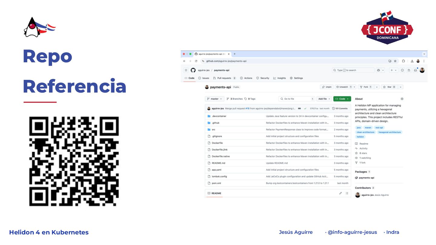
Task: Click the Type / to search field
Action: click(x=353, y=70)
